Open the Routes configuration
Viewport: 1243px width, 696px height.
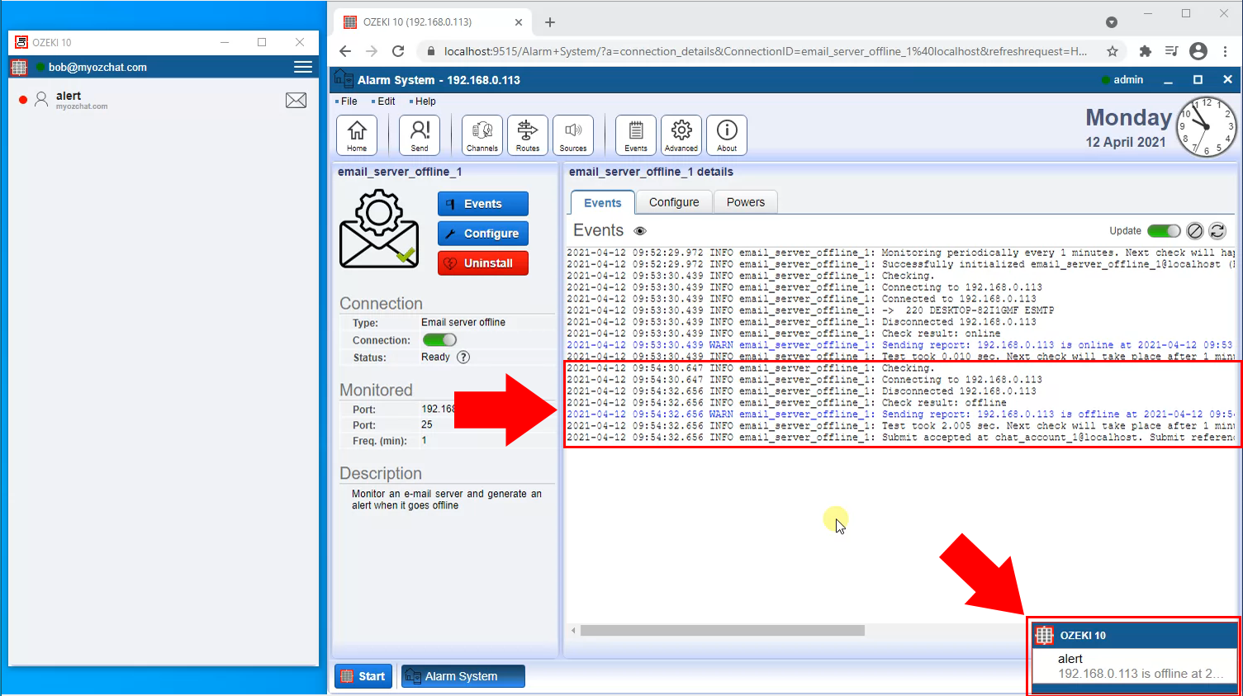coord(527,135)
